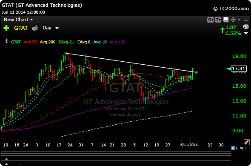Expand the upper collapsed pane arrow
Screen dimensions: 251x166
pyautogui.click(x=6, y=159)
